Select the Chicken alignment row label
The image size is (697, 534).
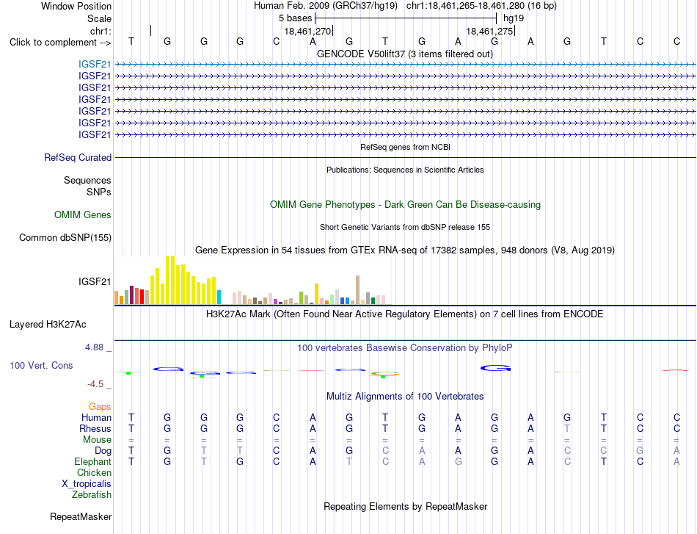94,472
